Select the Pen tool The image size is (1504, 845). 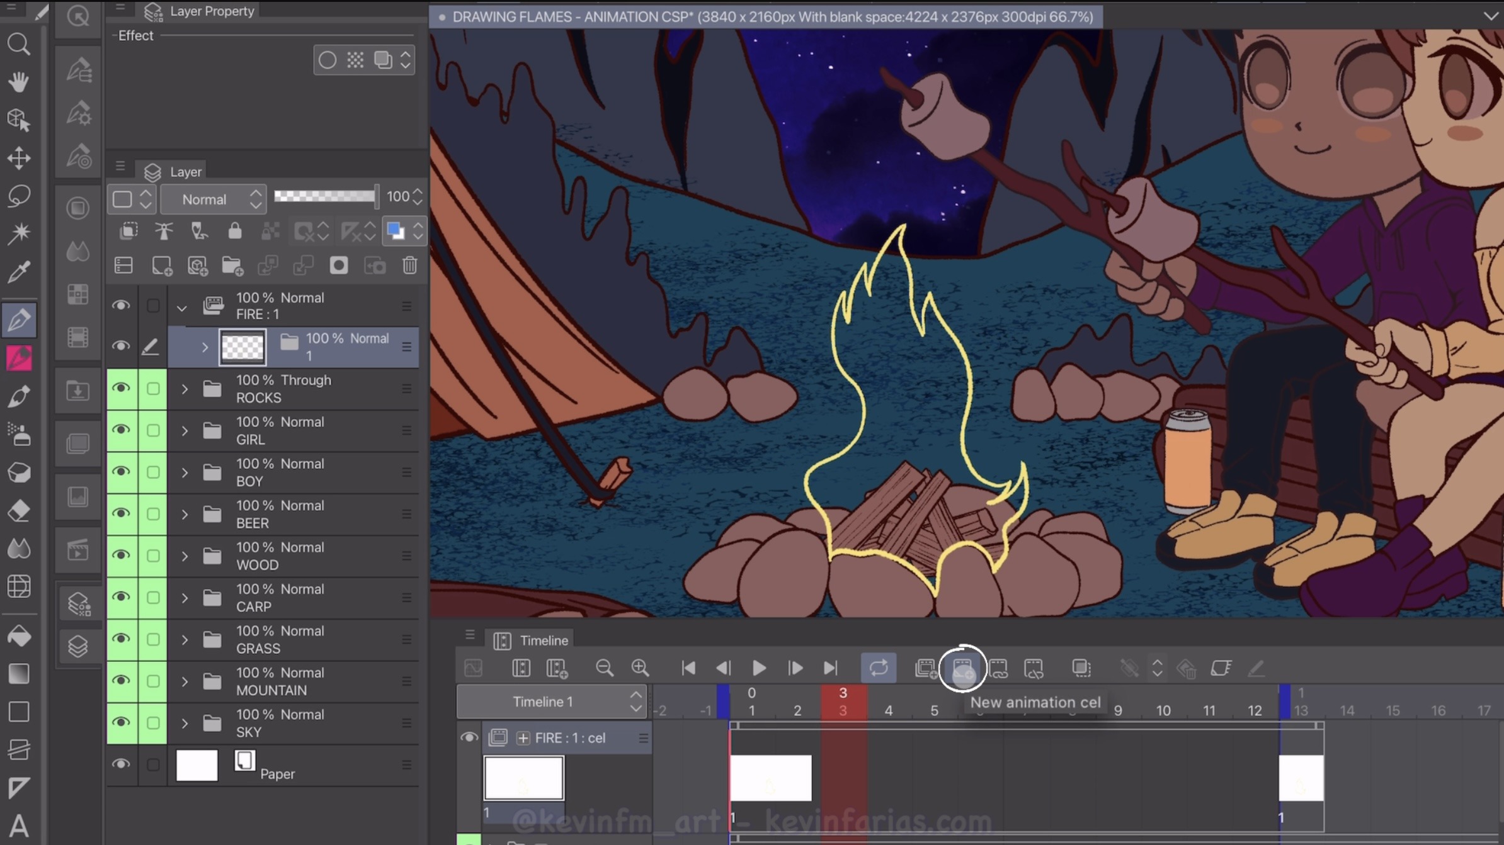pos(18,320)
